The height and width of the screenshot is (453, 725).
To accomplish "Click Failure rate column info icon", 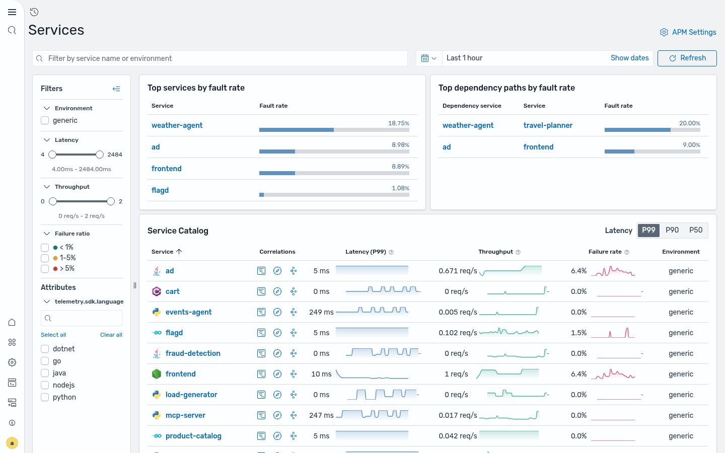I will (x=627, y=252).
